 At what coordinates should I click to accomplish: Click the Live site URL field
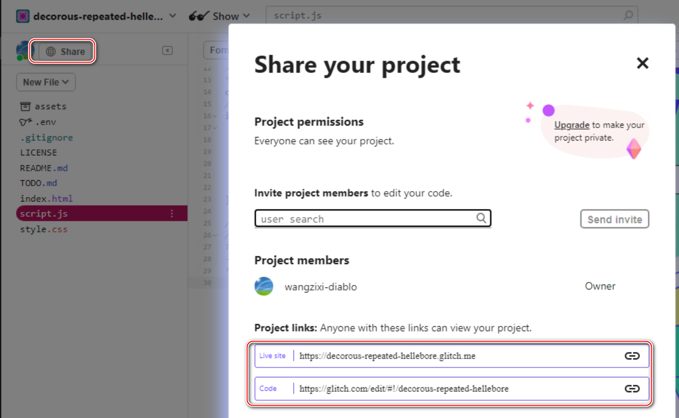click(x=452, y=356)
